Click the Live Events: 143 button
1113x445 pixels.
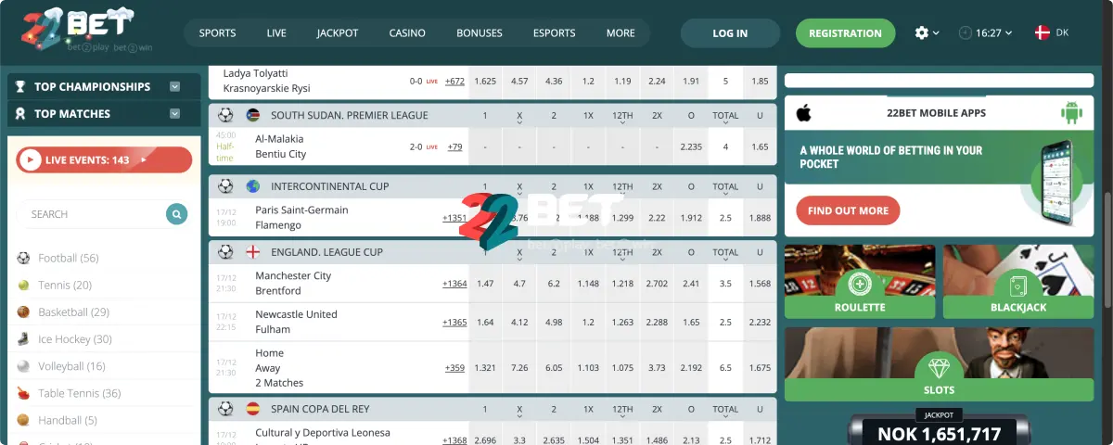pos(104,160)
